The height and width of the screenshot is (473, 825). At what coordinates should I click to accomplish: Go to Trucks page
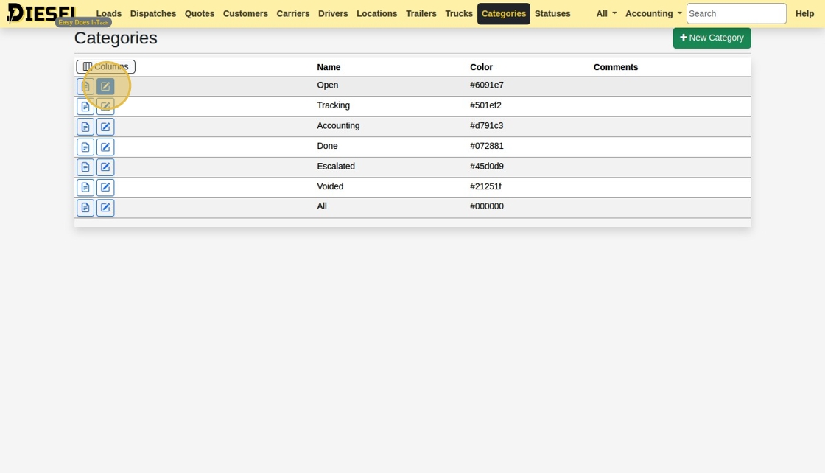pos(459,14)
